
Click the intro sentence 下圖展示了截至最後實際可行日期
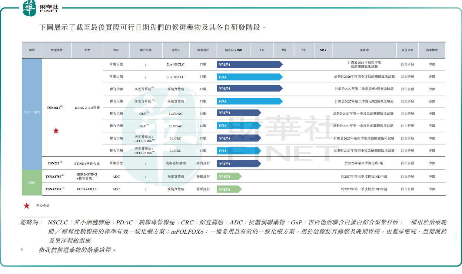coord(153,28)
